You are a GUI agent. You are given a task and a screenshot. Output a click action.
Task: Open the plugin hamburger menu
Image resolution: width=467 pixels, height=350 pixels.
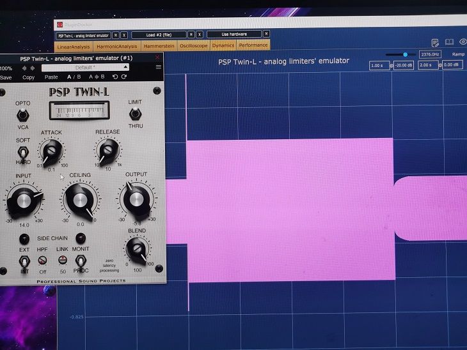[x=159, y=67]
